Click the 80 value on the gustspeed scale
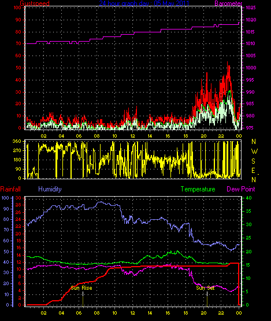The width and height of the screenshot is (271, 321). tap(18, 32)
